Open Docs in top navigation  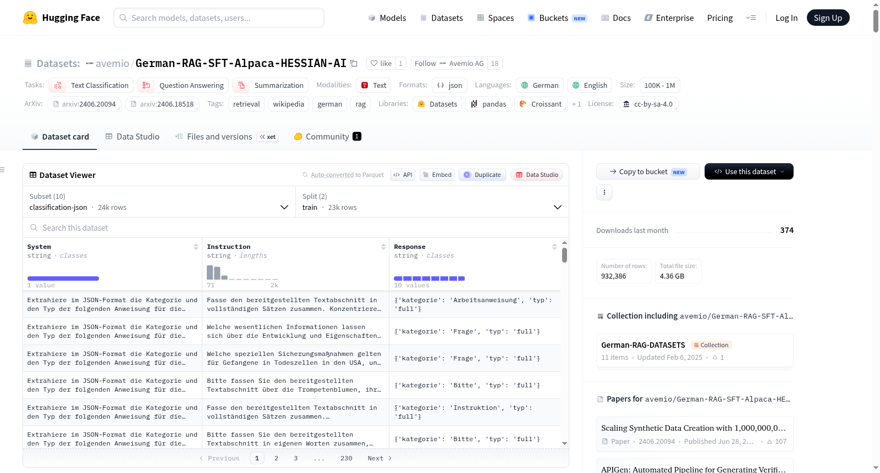click(616, 18)
